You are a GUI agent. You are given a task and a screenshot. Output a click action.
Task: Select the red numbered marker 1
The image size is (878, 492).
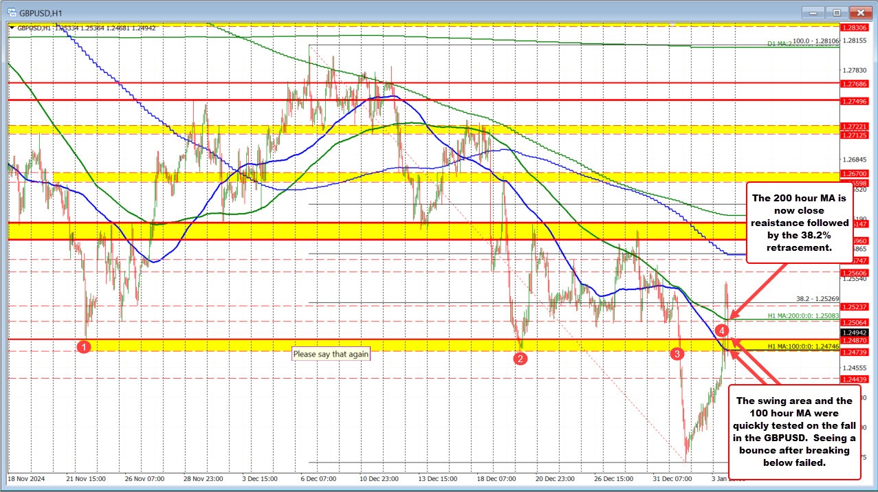pyautogui.click(x=85, y=346)
